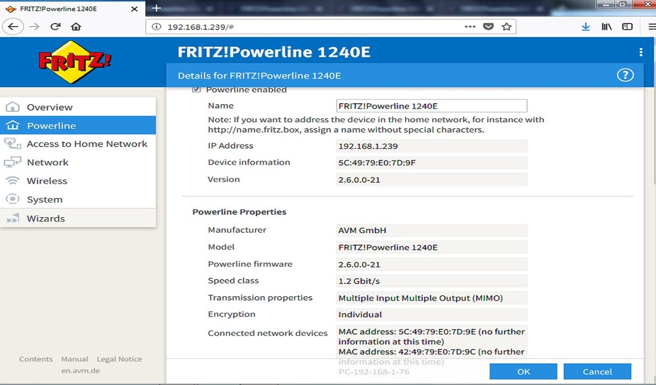Open the Manual link

click(x=75, y=359)
